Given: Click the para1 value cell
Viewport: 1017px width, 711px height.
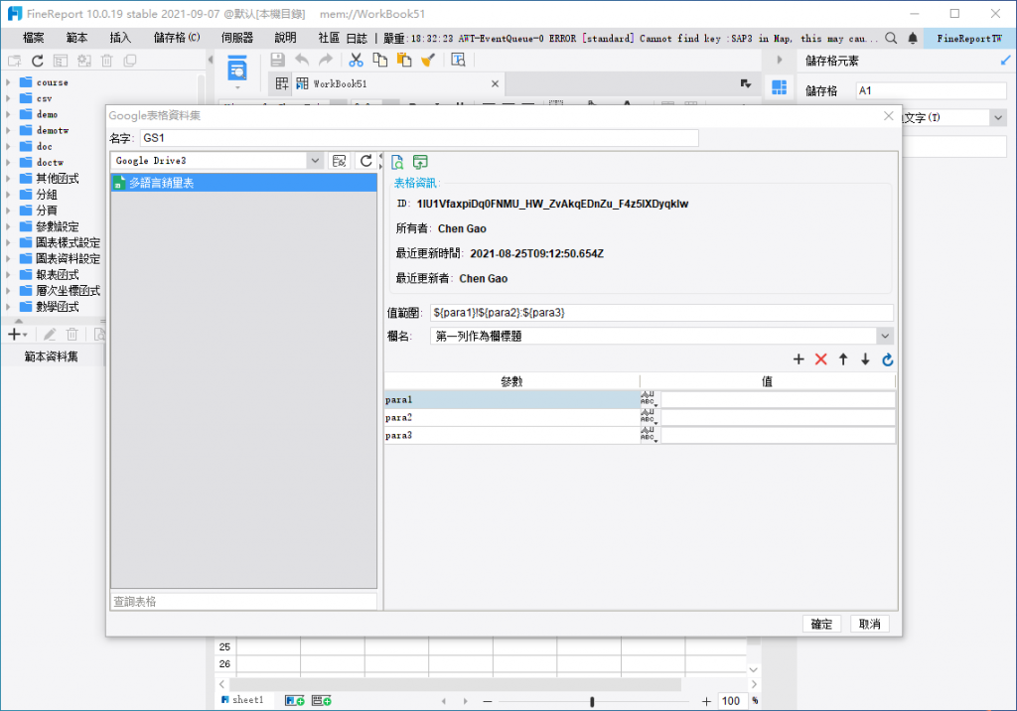Looking at the screenshot, I should coord(778,399).
